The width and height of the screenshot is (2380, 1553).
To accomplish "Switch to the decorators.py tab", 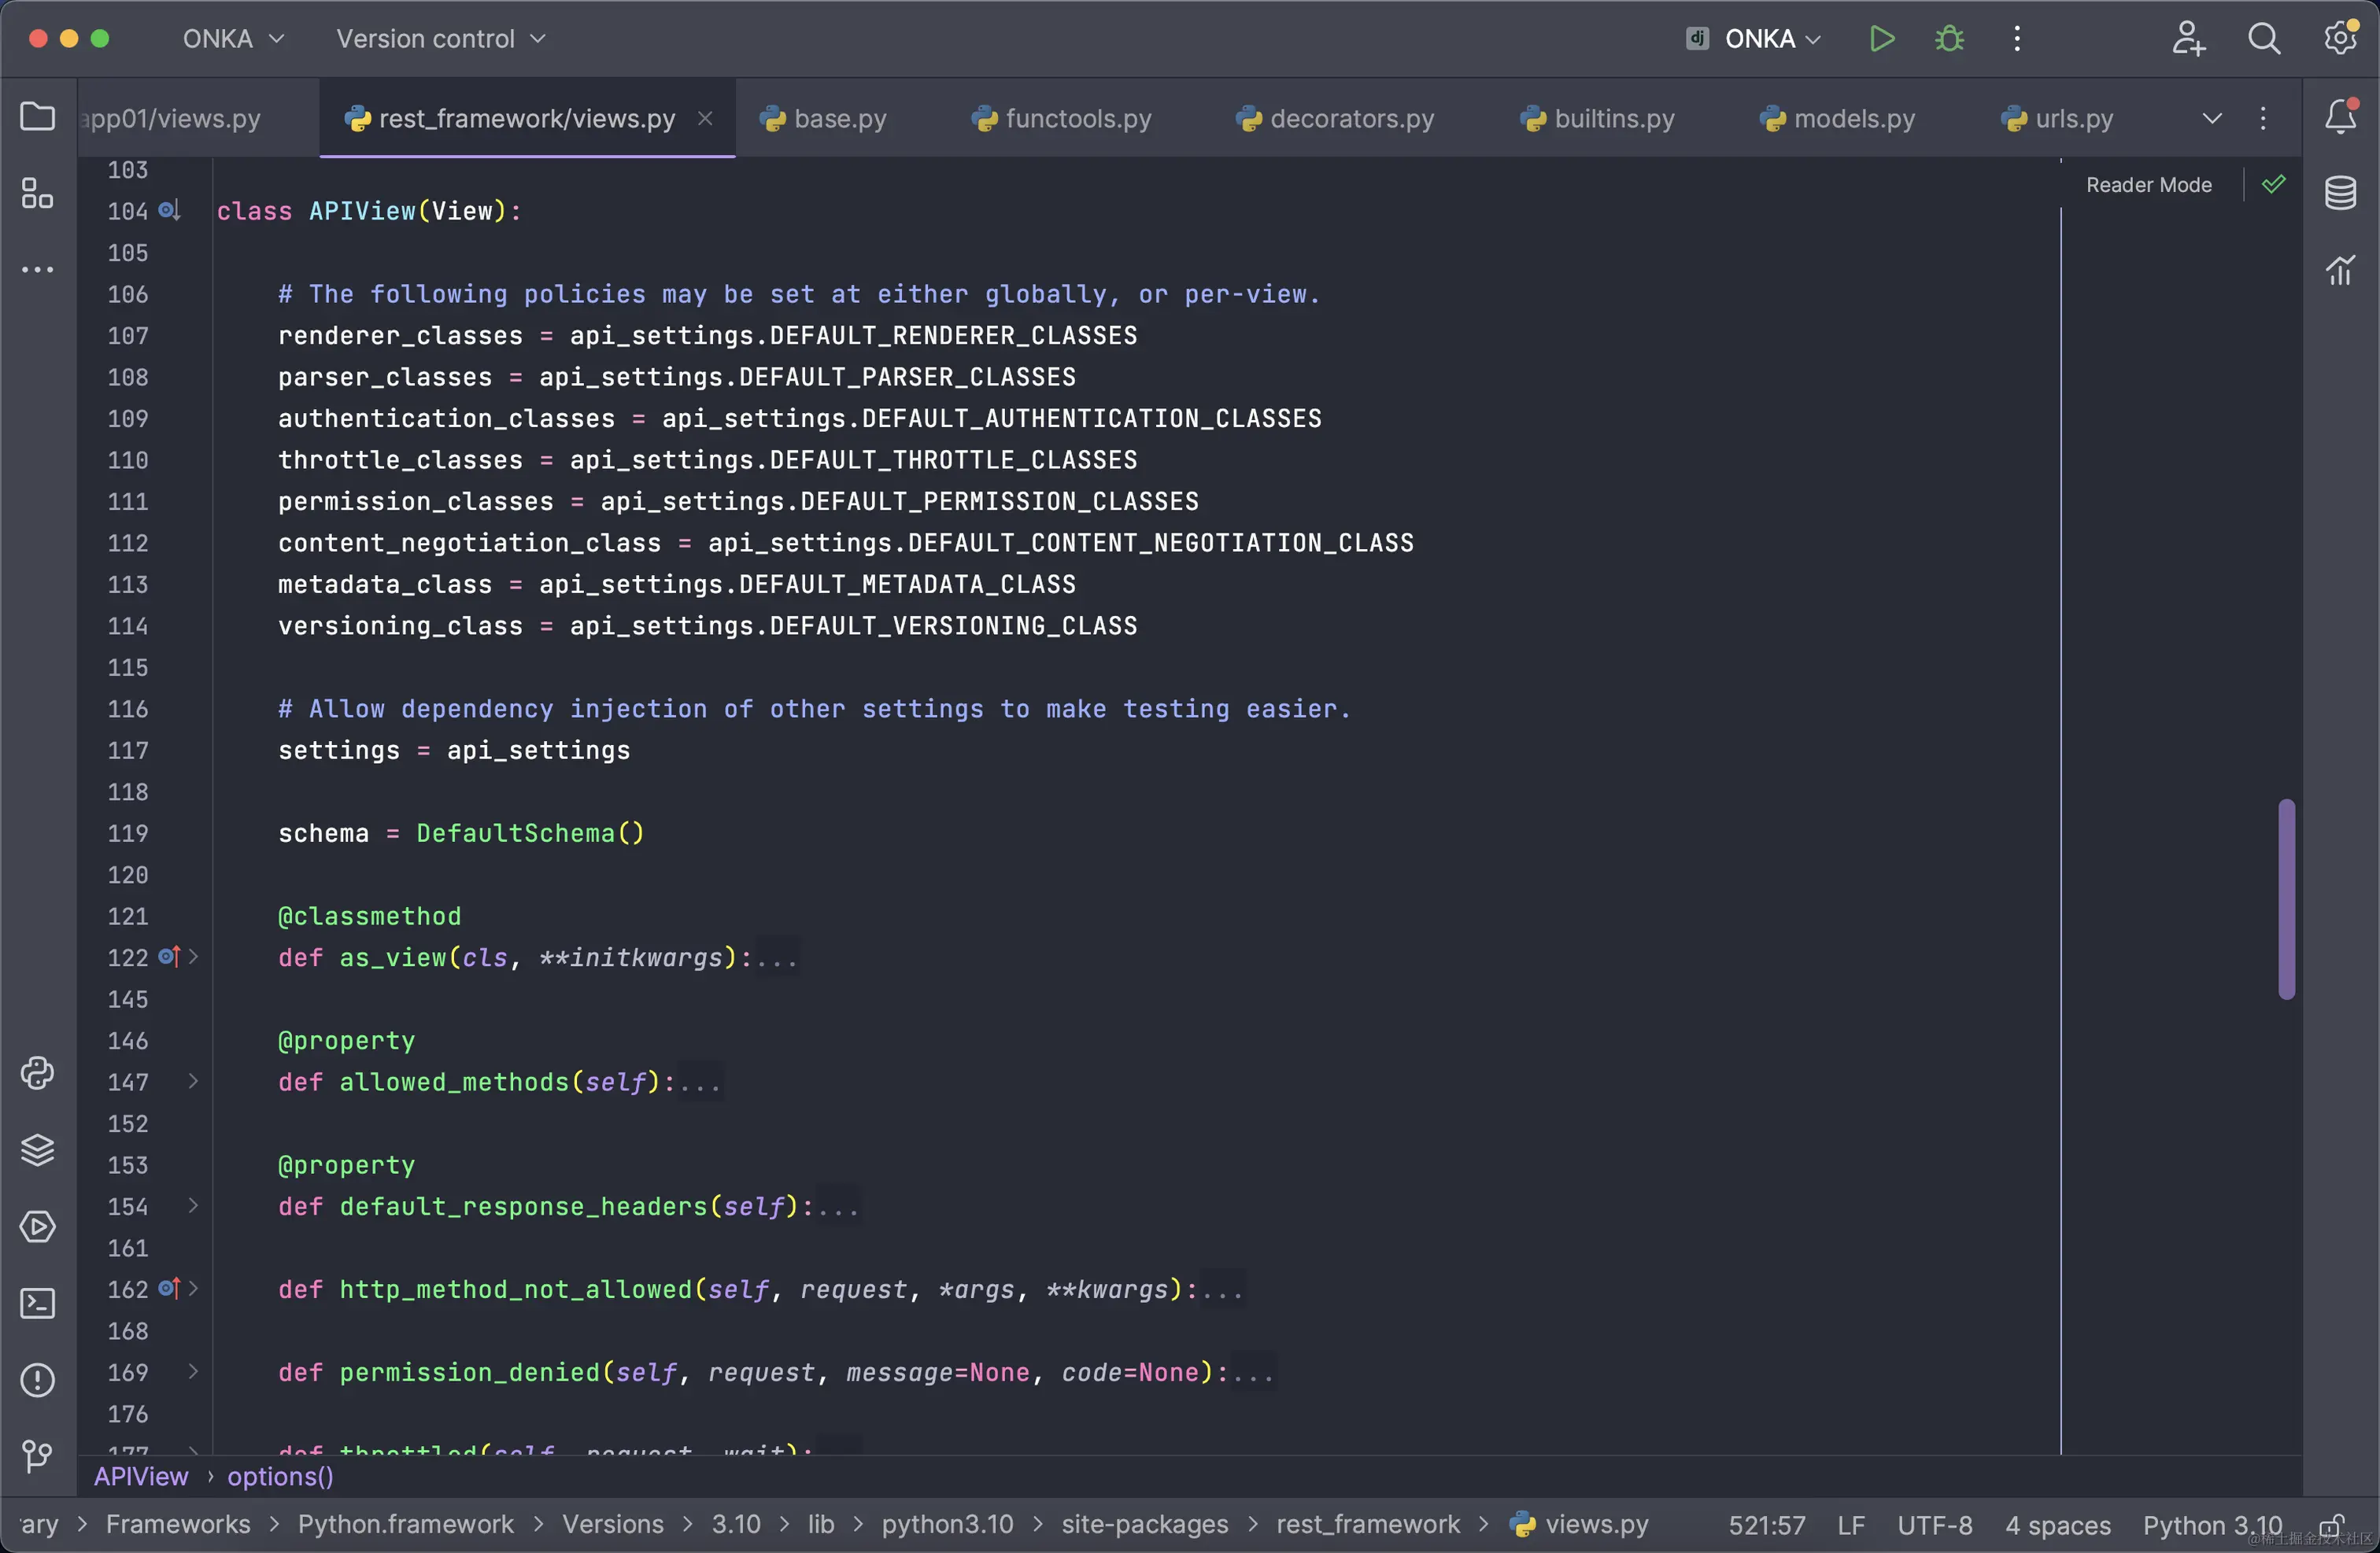I will pos(1335,119).
